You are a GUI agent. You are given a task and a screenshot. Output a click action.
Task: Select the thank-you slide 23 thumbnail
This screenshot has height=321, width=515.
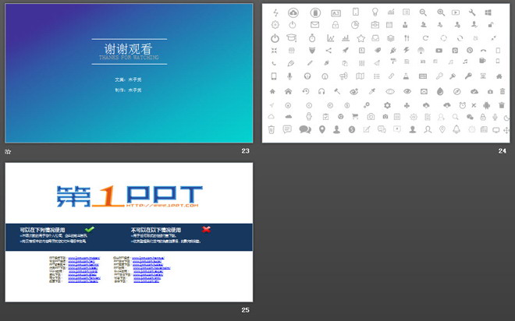(129, 73)
